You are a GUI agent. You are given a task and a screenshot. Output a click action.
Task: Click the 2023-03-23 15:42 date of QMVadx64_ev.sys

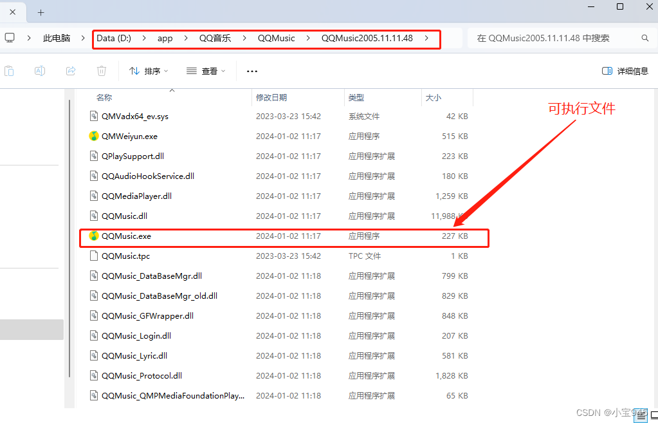pyautogui.click(x=288, y=116)
